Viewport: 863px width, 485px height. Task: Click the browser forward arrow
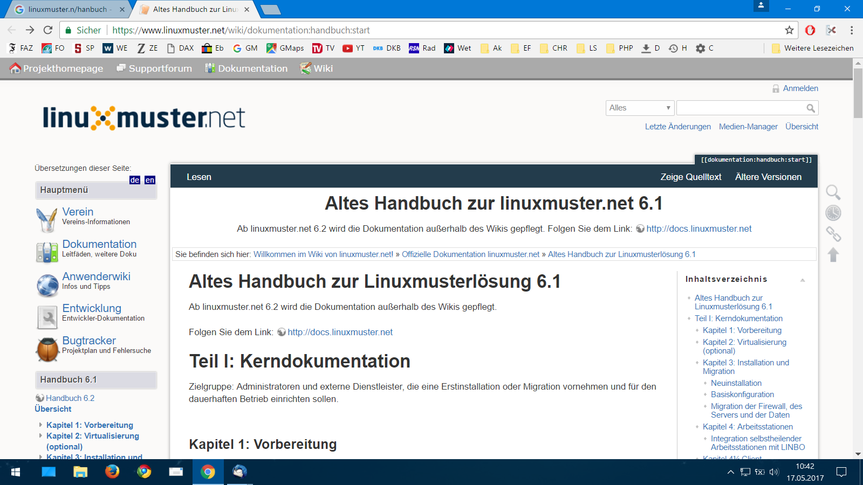30,30
